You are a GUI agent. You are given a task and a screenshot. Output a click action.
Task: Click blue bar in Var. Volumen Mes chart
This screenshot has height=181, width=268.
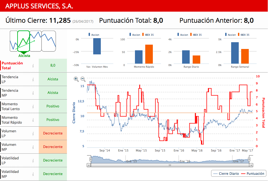pyautogui.click(x=97, y=46)
